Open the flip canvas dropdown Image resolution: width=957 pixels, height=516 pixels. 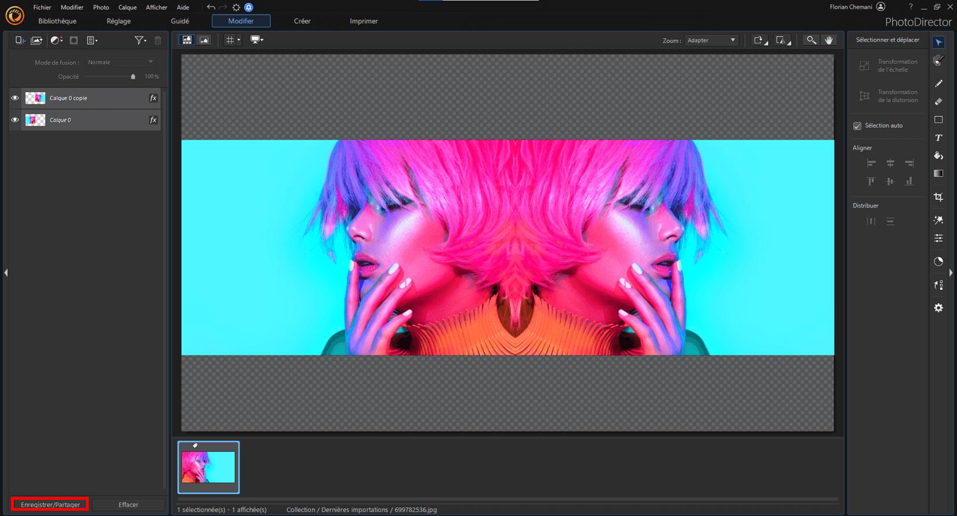(784, 40)
